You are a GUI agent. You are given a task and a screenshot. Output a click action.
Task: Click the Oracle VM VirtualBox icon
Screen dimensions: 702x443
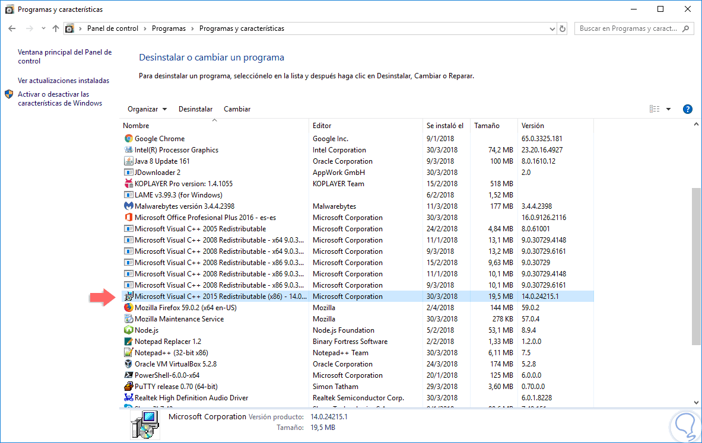tap(129, 364)
